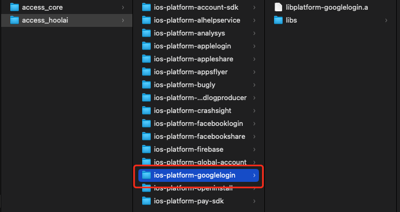Click folder icon of ios-platform-firebase
The height and width of the screenshot is (212, 400).
coord(146,149)
